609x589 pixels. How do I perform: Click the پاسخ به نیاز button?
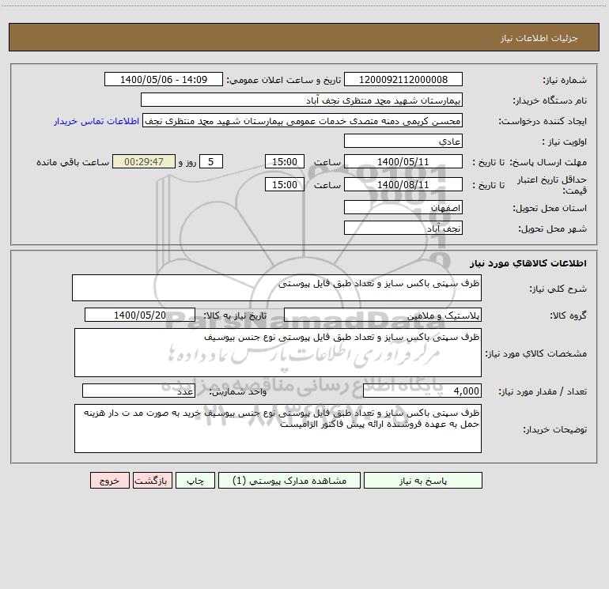(423, 481)
